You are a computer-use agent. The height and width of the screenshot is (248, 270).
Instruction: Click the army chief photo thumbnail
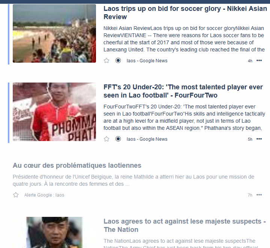(x=54, y=233)
